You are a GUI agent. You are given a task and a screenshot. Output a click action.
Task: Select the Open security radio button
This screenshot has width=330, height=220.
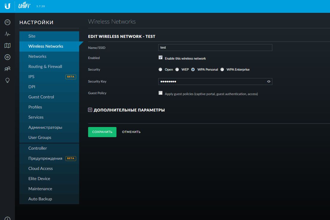click(160, 69)
